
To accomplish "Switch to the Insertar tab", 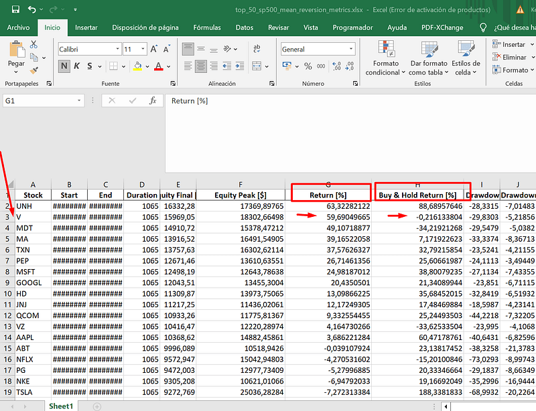I will coord(86,27).
